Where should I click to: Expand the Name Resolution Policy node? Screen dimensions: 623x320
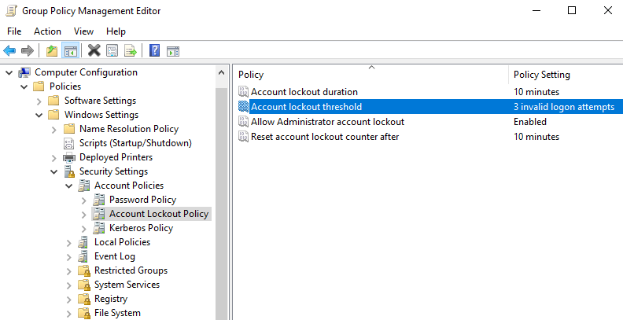(x=54, y=130)
